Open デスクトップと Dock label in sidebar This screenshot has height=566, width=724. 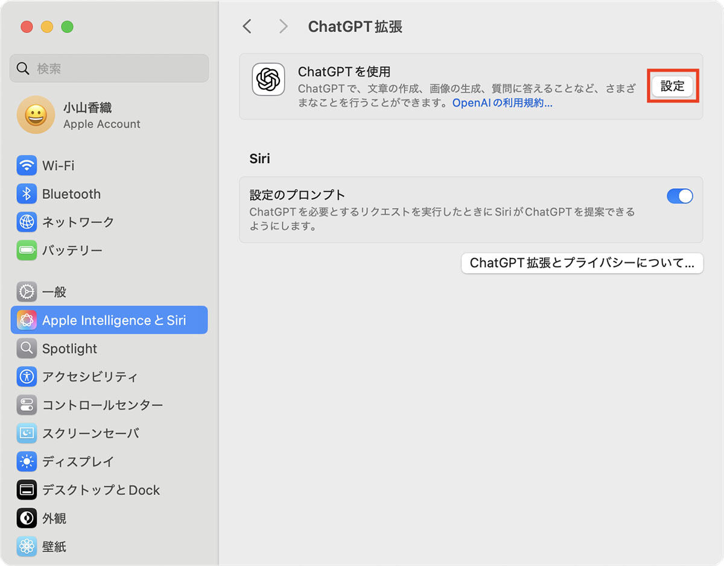point(101,490)
